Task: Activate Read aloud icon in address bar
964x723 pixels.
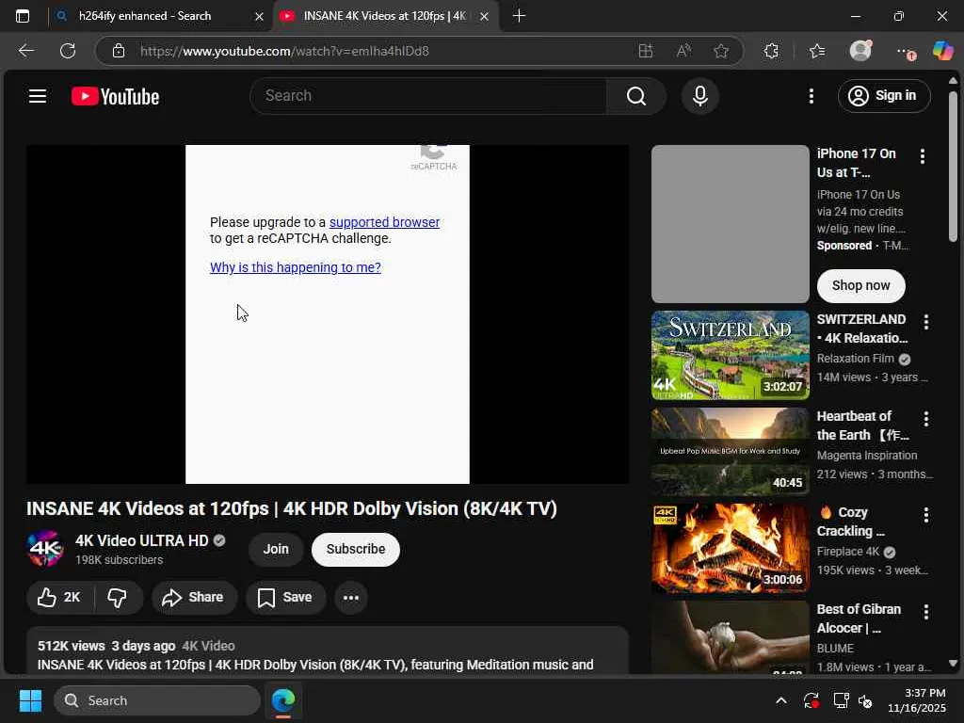Action: click(683, 51)
